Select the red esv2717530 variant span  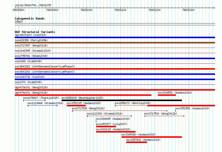[164, 116]
